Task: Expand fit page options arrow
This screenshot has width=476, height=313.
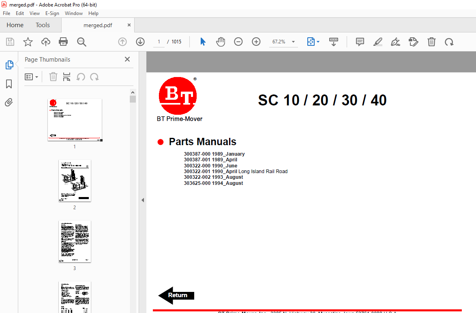Action: coord(318,42)
